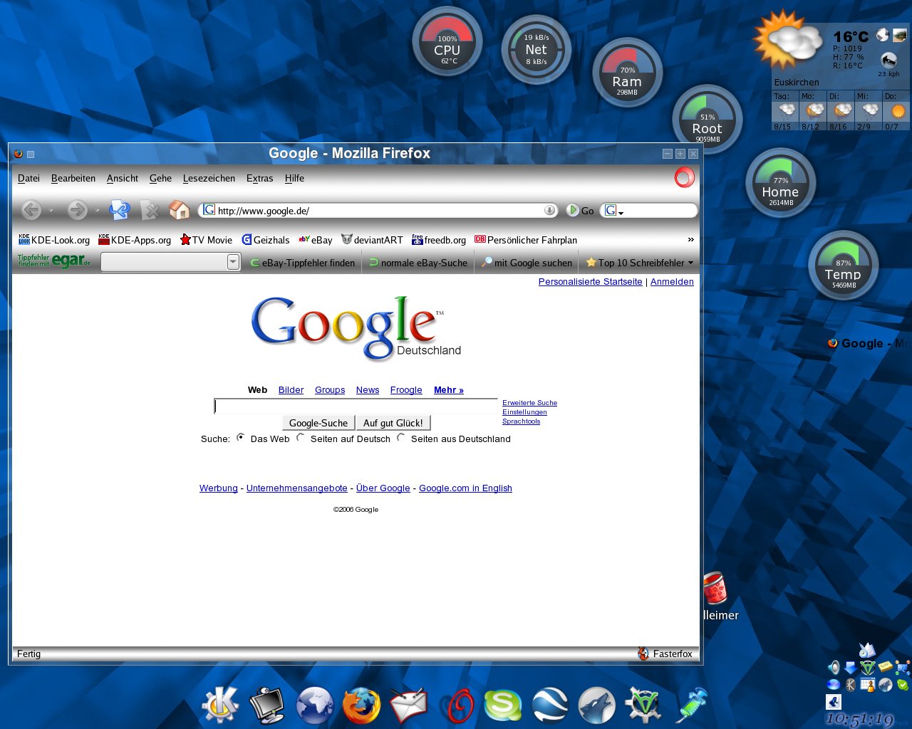Click the CPU gauge widget
This screenshot has height=729, width=912.
tap(447, 41)
